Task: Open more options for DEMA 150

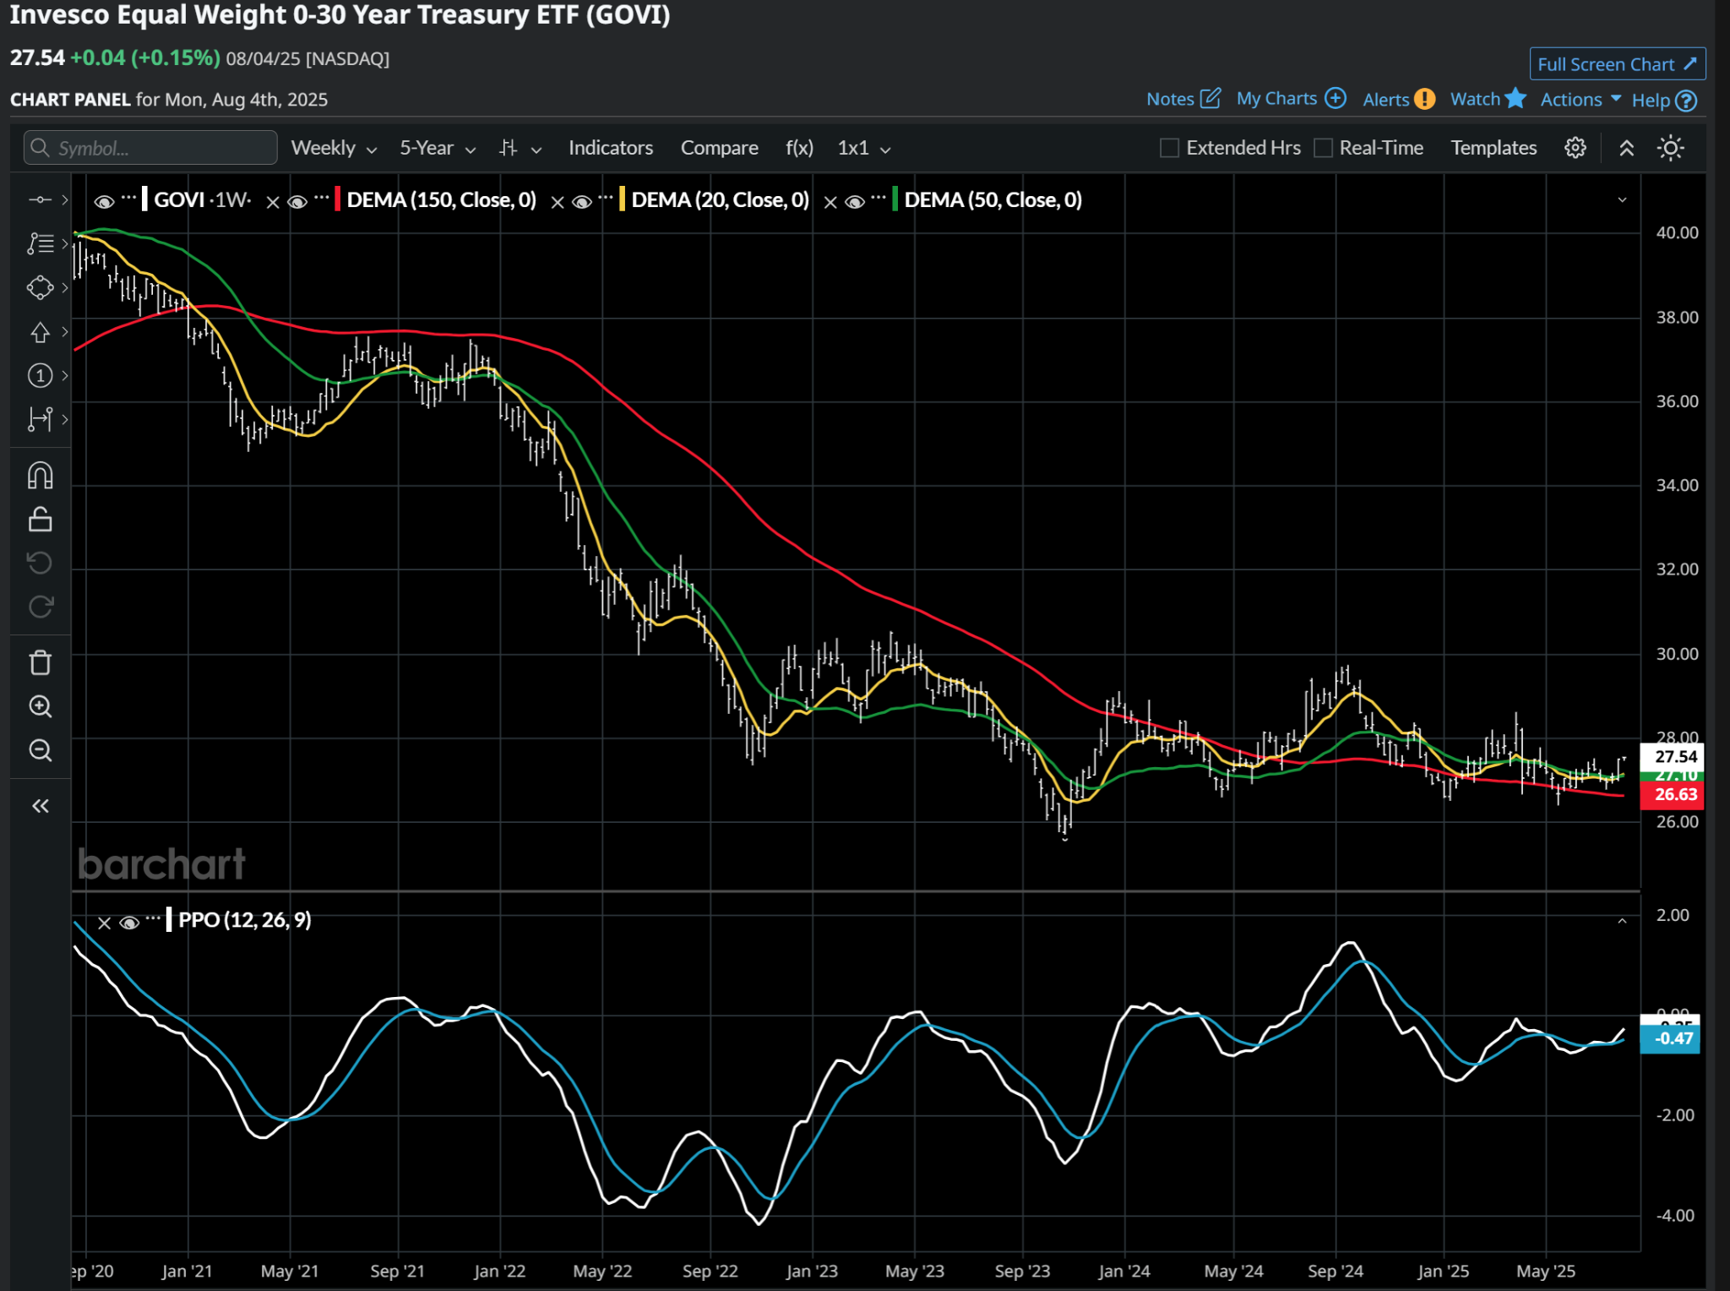Action: click(x=322, y=199)
